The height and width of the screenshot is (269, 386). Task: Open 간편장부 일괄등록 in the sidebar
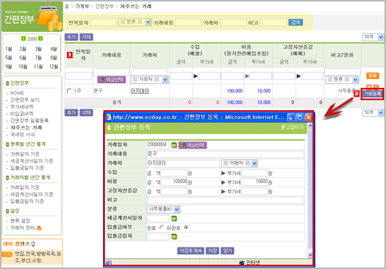coord(29,120)
